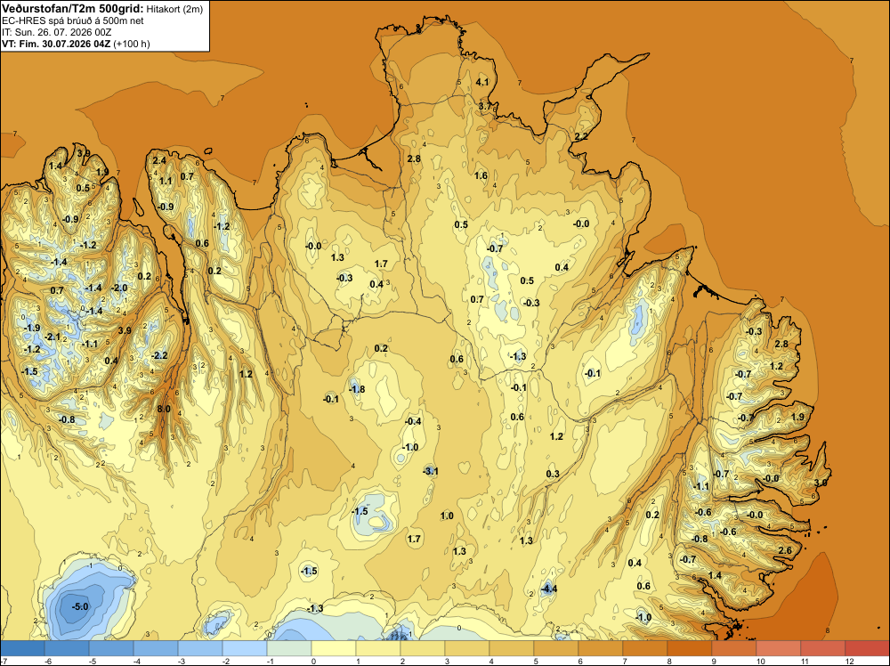The width and height of the screenshot is (890, 666).
Task: Click the 4.1 temperature label
Action: (x=481, y=82)
